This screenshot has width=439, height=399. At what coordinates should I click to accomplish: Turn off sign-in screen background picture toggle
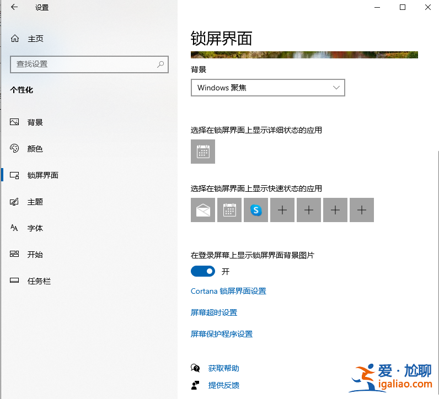click(x=203, y=271)
